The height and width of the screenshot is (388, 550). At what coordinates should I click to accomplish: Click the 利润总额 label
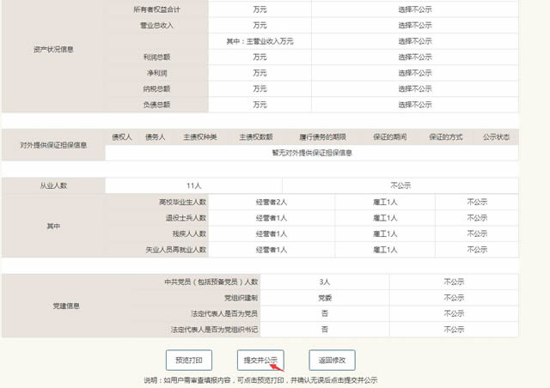[x=156, y=58]
